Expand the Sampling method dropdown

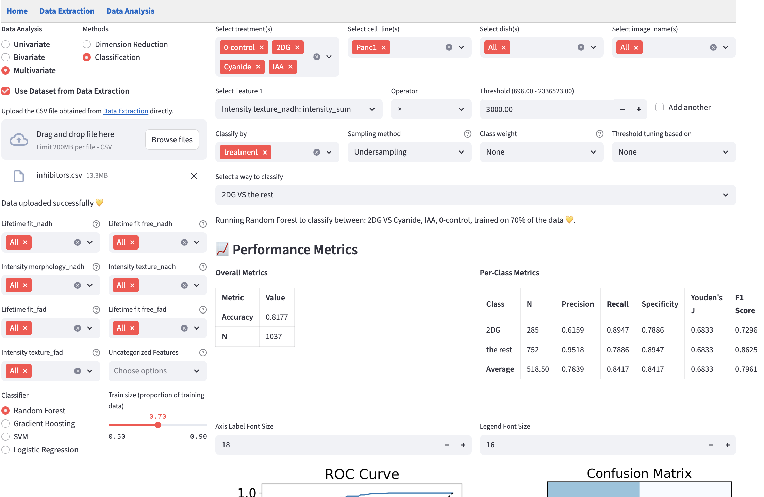pyautogui.click(x=409, y=152)
